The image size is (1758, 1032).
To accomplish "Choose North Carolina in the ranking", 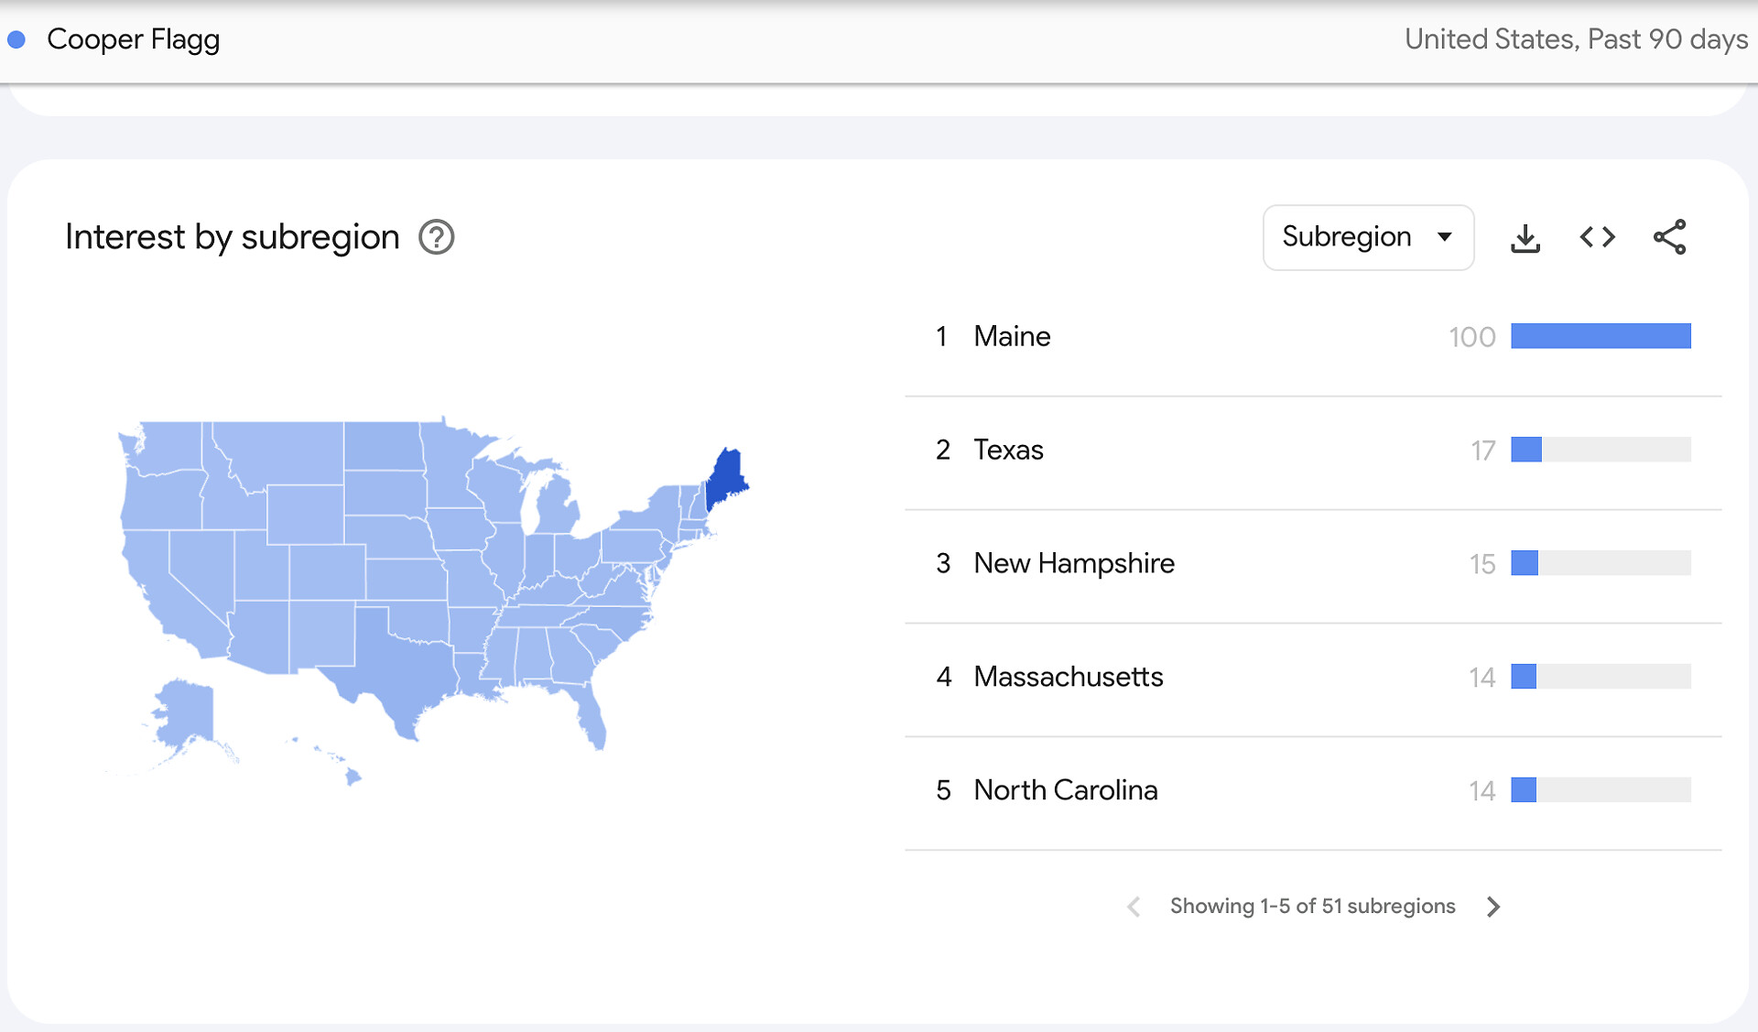I will click(1065, 791).
